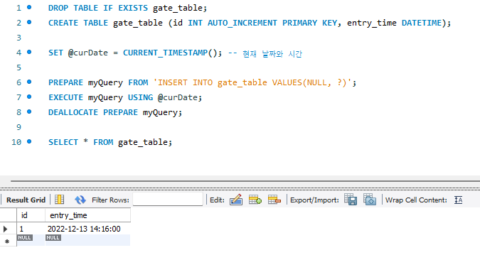Click statement marker dot on line 10

pyautogui.click(x=29, y=141)
